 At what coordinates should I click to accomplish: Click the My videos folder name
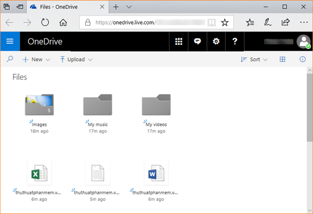coord(156,124)
